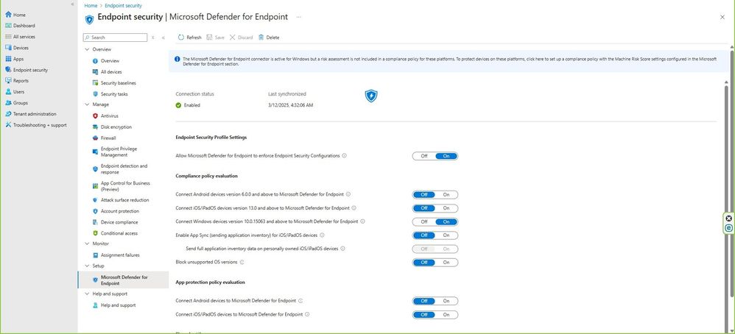Viewport: 735px width, 334px height.
Task: Click Delete in the command bar
Action: pyautogui.click(x=269, y=38)
